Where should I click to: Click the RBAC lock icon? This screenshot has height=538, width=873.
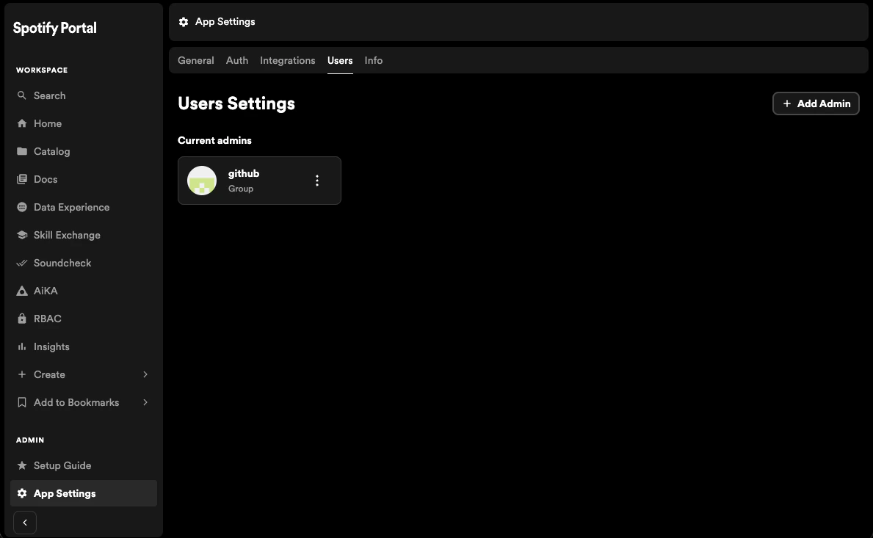click(x=22, y=319)
